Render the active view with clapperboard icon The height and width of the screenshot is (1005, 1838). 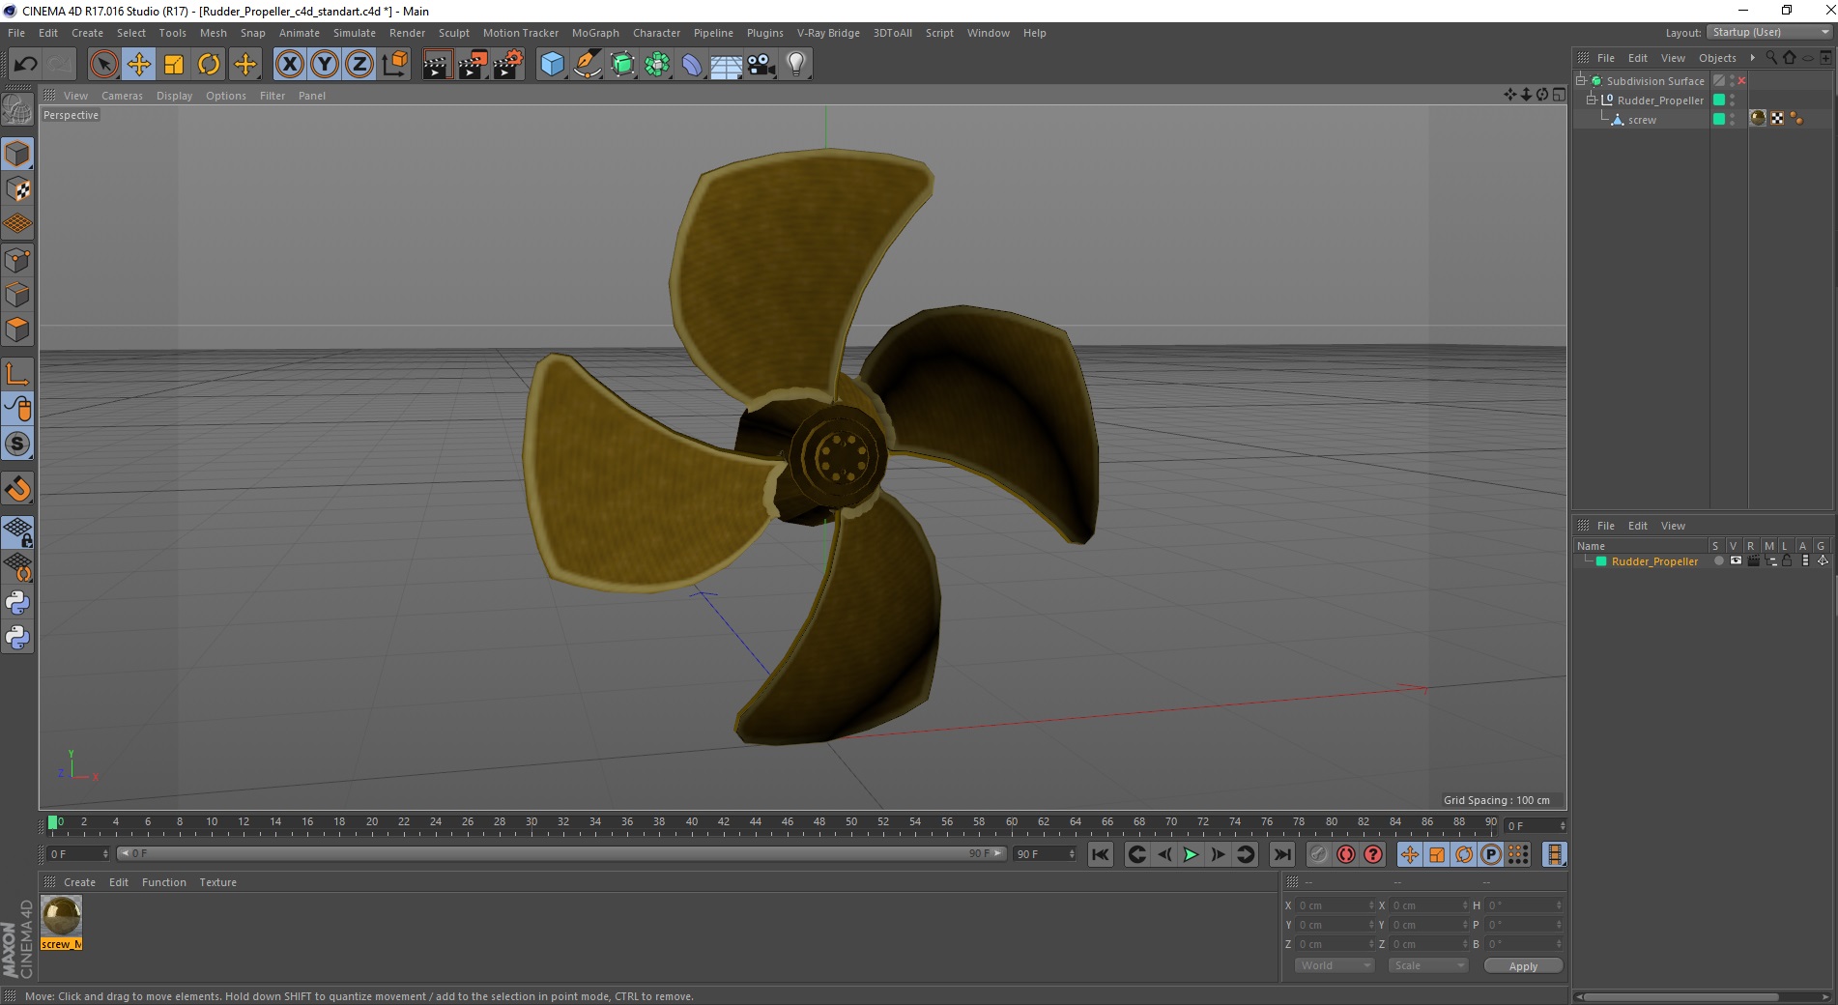pyautogui.click(x=437, y=65)
